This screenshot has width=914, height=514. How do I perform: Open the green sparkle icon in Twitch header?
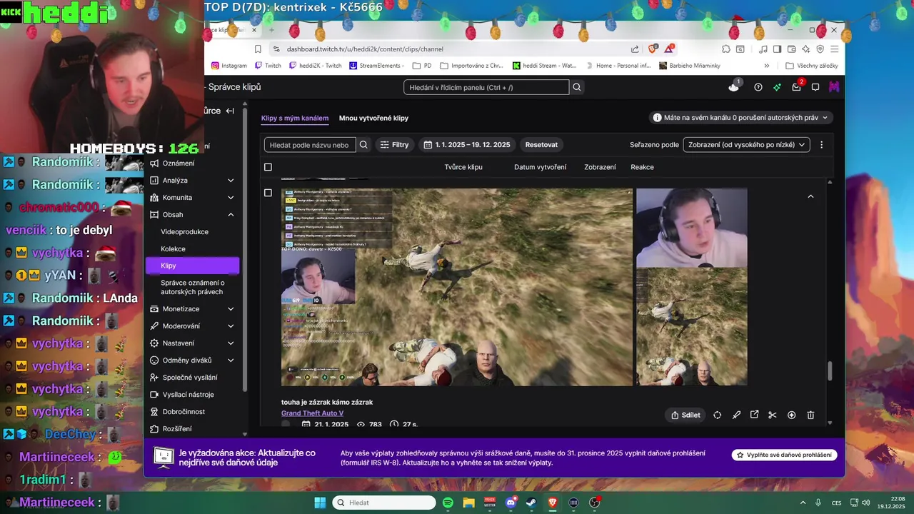coord(777,87)
